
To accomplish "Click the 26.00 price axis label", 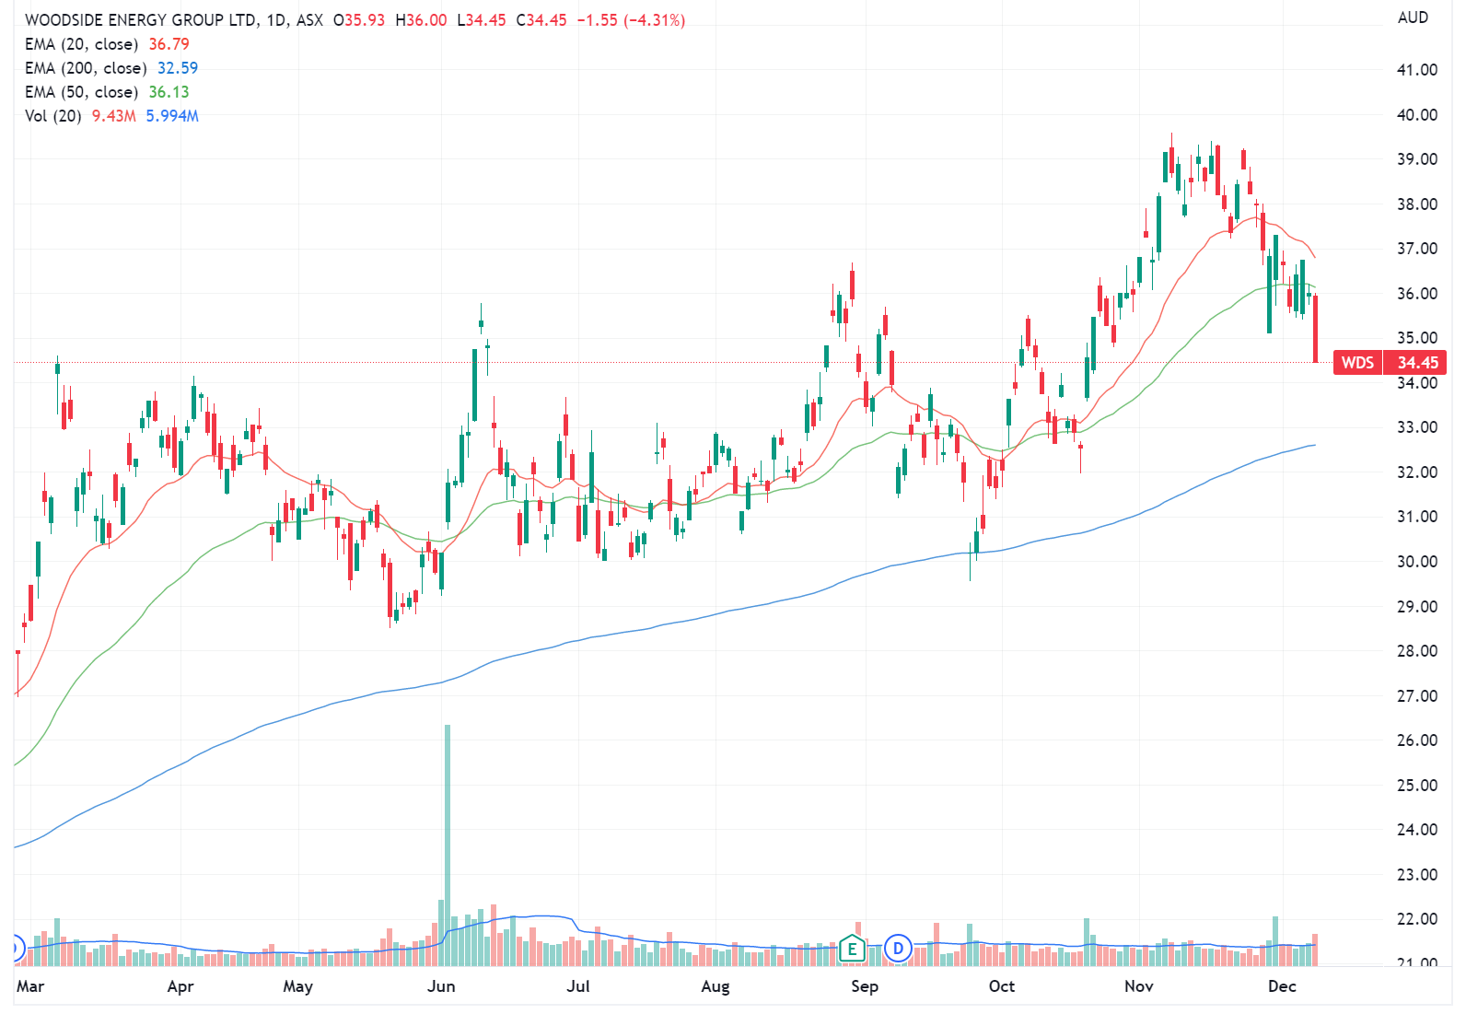I will click(1417, 740).
